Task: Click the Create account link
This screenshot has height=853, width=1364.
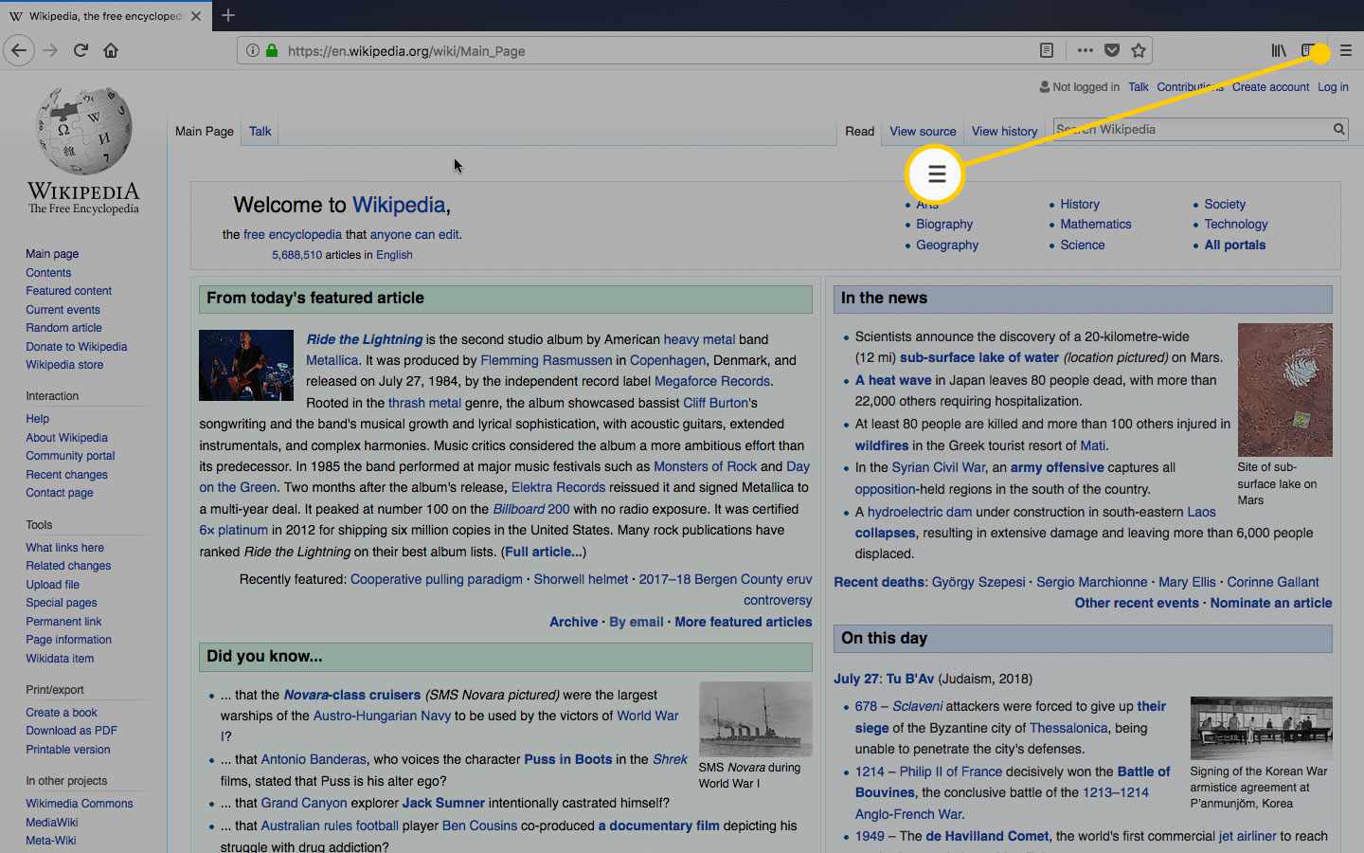Action: (1270, 87)
